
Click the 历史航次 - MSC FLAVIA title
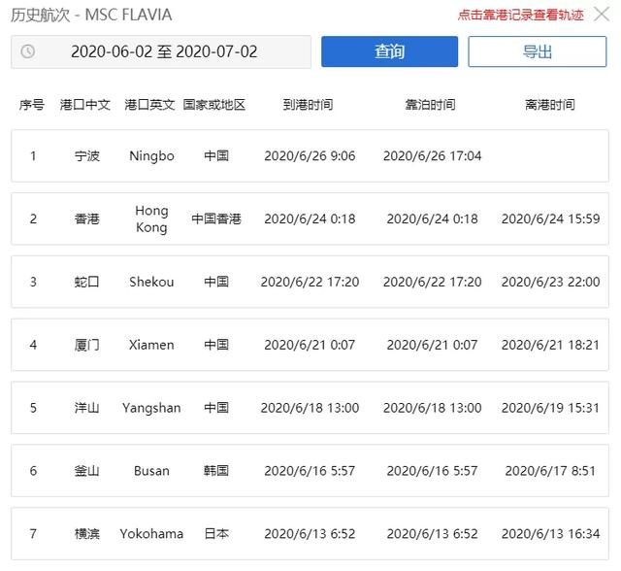pos(91,16)
